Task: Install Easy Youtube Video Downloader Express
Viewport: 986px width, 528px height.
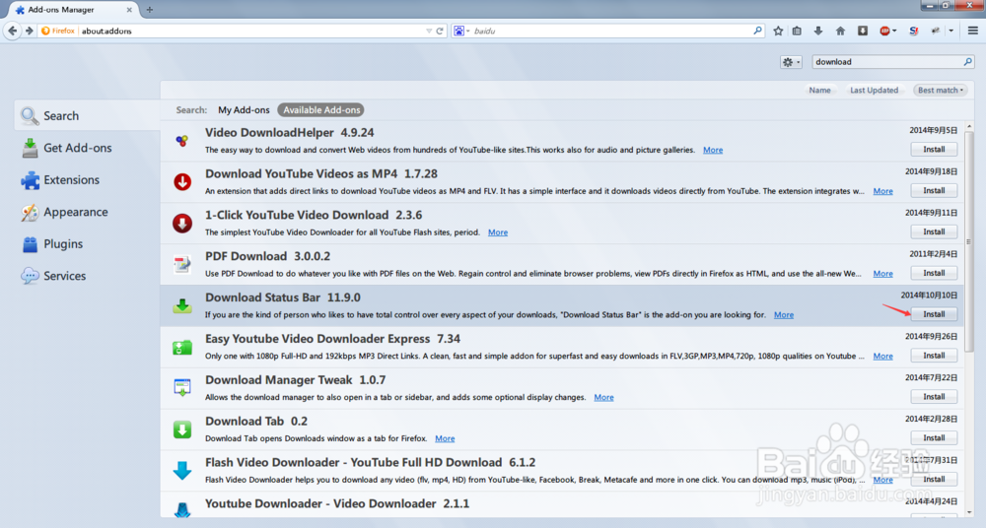Action: (x=934, y=356)
